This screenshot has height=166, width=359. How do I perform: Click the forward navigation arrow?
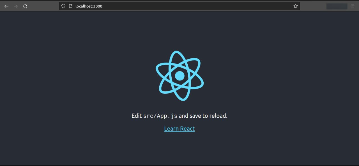(x=16, y=6)
